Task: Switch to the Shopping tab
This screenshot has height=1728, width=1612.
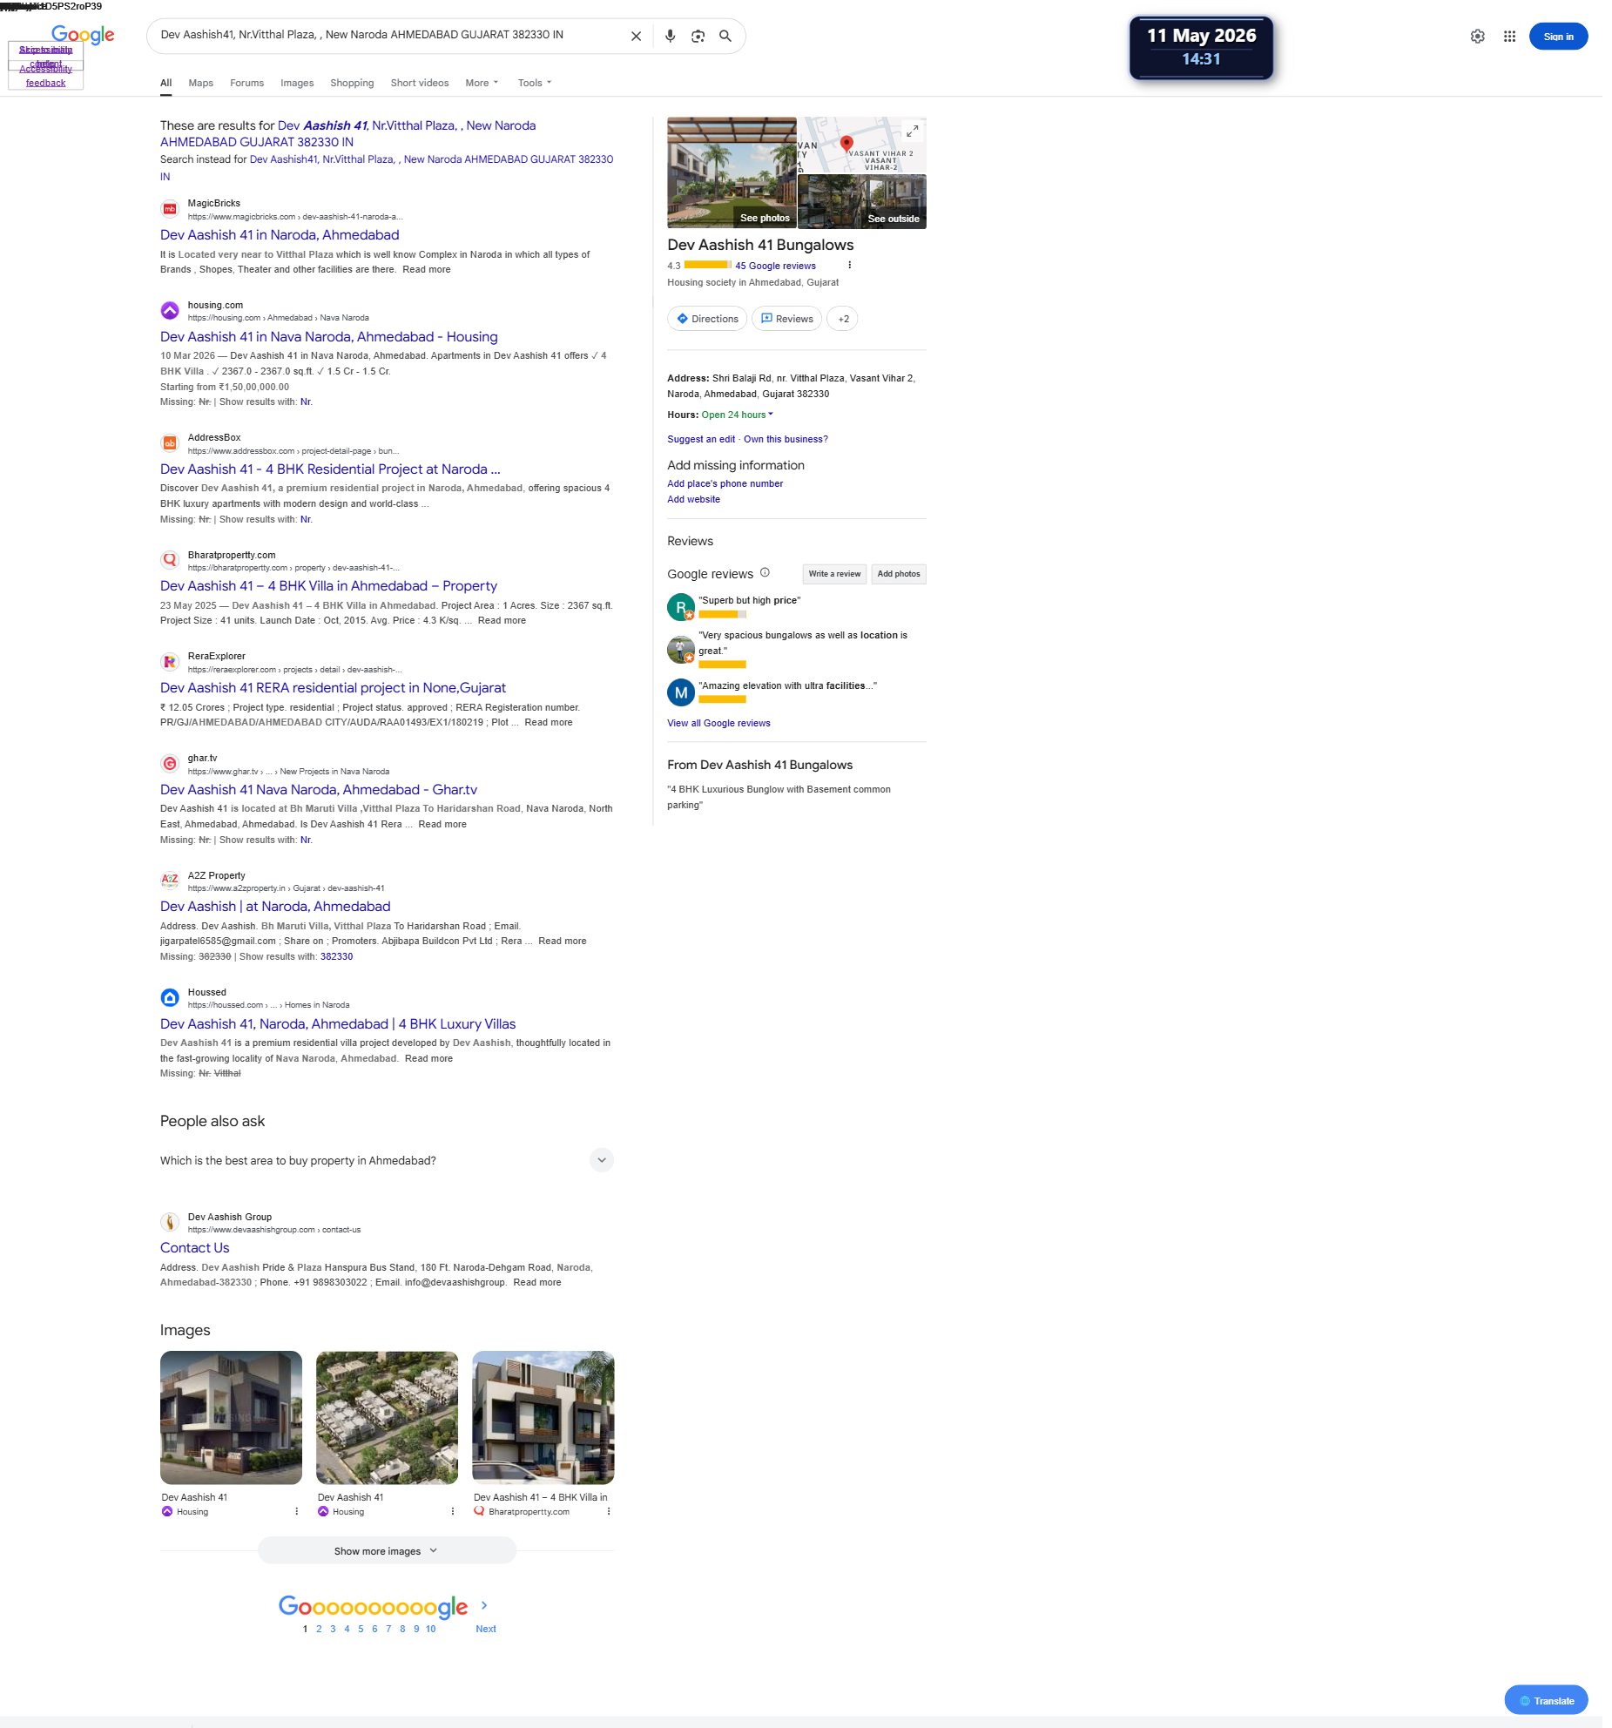Action: [x=352, y=84]
